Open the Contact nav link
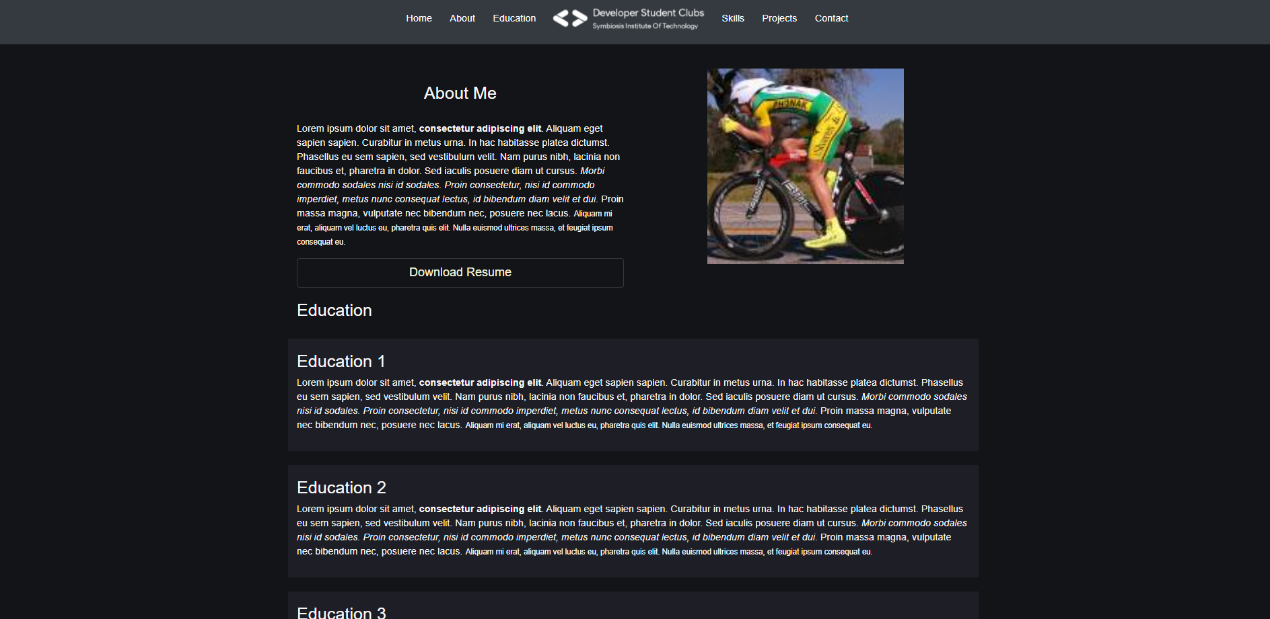The height and width of the screenshot is (619, 1270). coord(831,18)
